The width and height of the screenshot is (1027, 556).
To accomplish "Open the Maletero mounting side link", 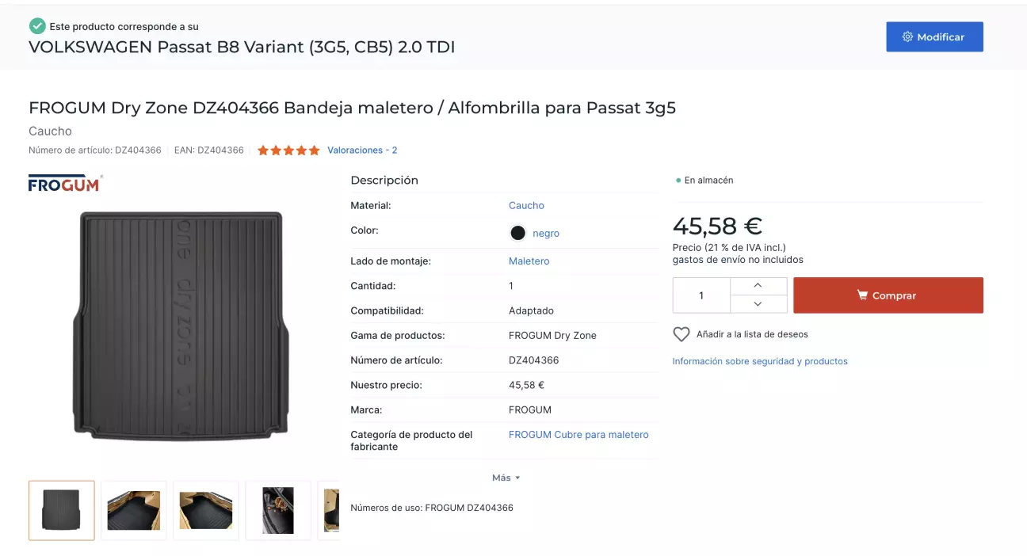I will 529,261.
